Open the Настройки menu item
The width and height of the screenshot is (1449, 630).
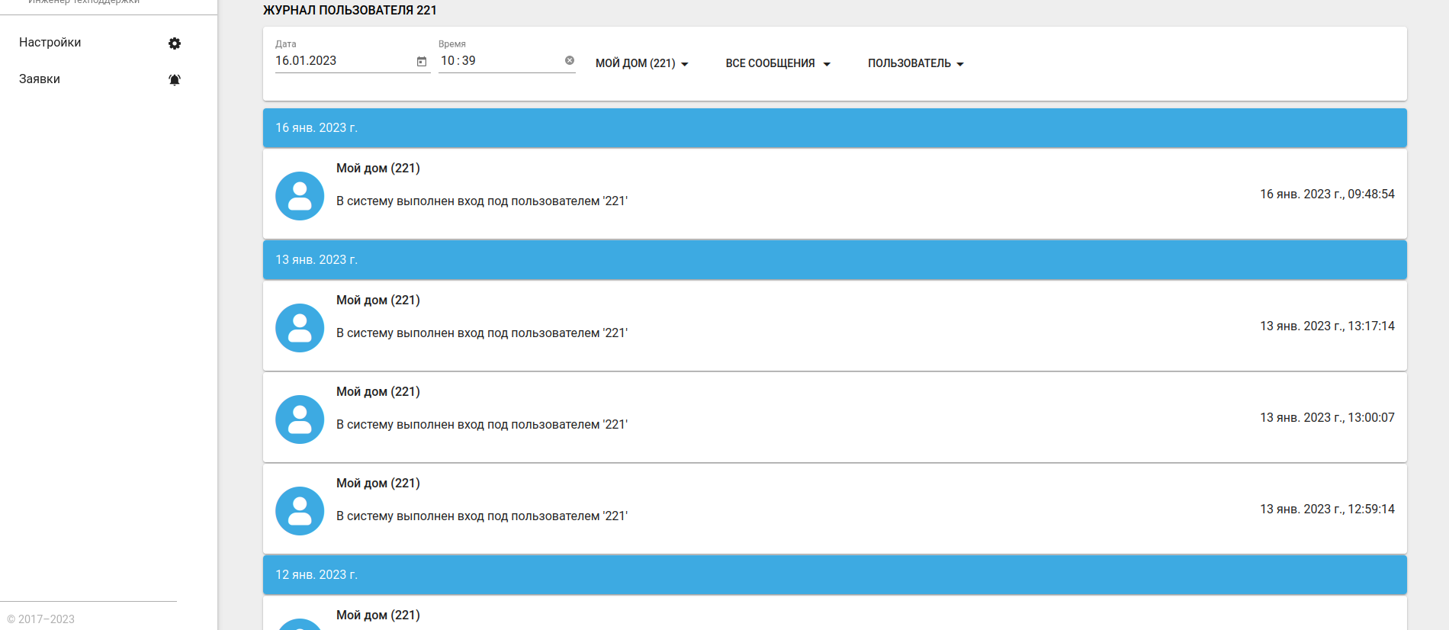(100, 43)
